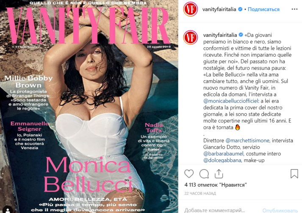Save post with the bookmark icon

click(294, 174)
